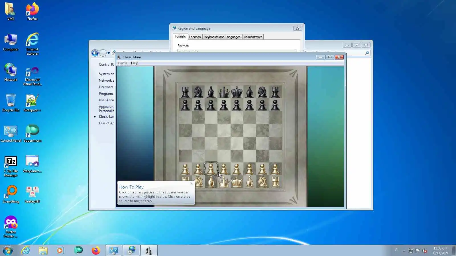Select the Control Panel desktop icon
The height and width of the screenshot is (256, 456).
pos(11,133)
